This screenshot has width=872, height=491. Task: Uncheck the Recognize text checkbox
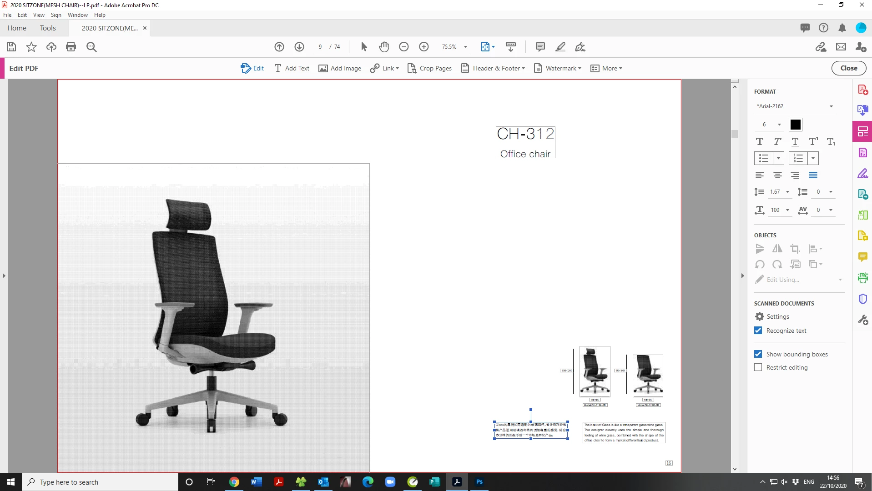pos(758,331)
